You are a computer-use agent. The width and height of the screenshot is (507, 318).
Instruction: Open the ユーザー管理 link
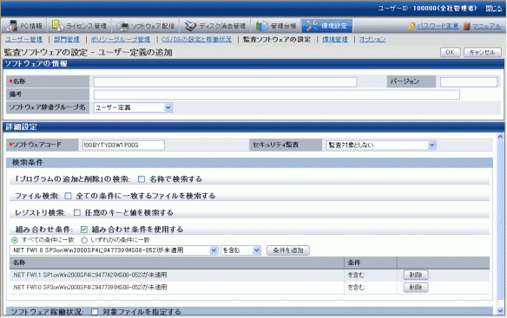(24, 39)
